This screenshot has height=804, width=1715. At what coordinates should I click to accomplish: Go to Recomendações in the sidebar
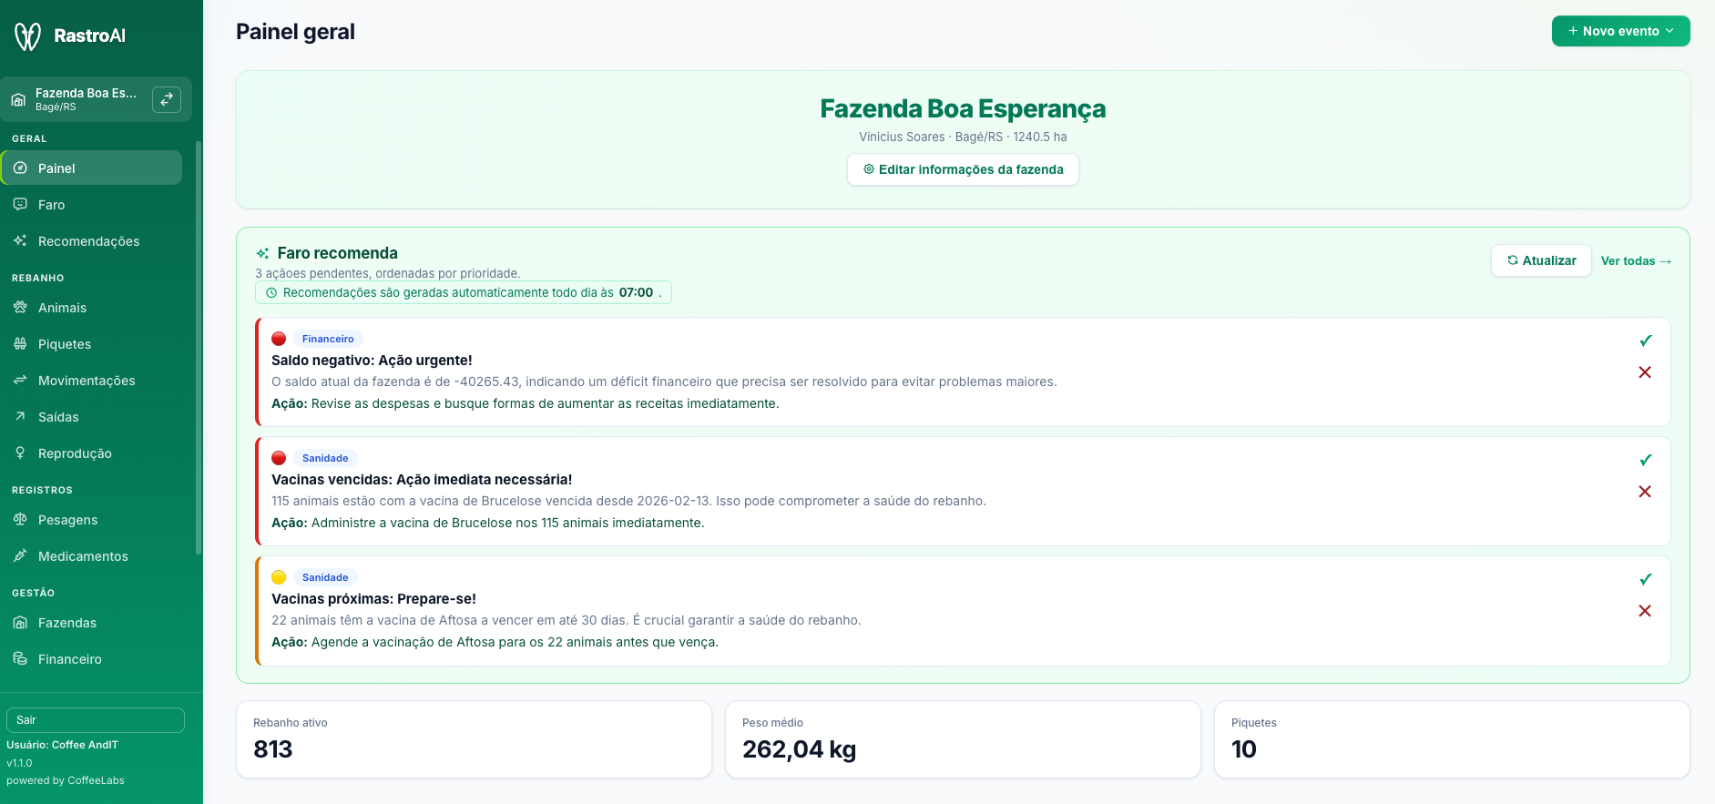click(x=92, y=241)
